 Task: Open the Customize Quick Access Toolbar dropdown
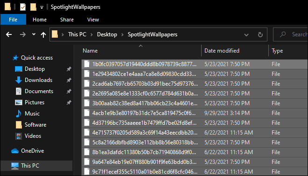[42, 7]
